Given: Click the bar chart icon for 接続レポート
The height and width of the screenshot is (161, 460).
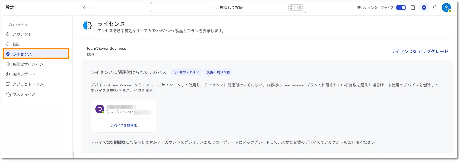Looking at the screenshot, I should (8, 74).
